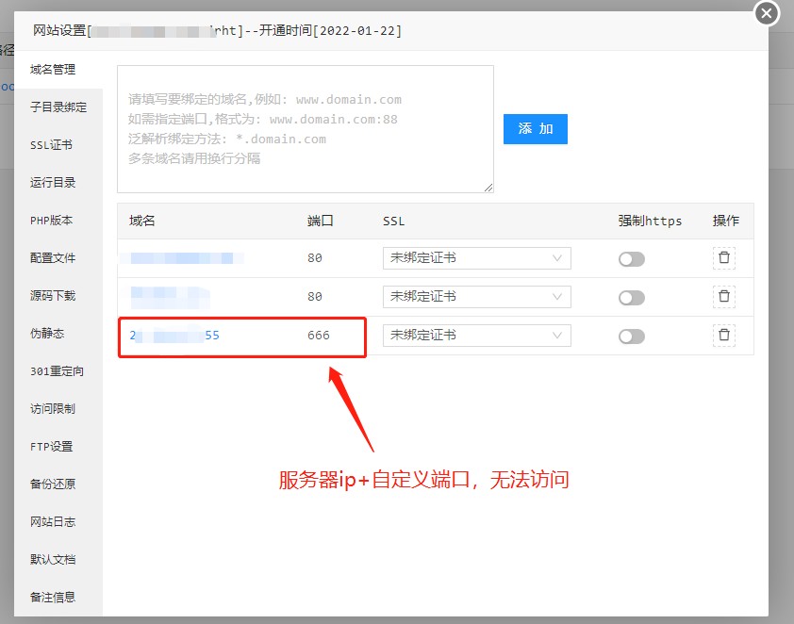
Task: Open the IP domain link ending in 55
Action: coord(174,336)
